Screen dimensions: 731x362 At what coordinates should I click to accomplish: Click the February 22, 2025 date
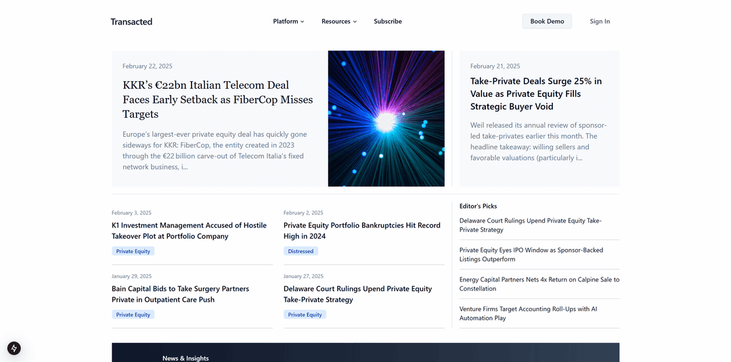tap(148, 66)
